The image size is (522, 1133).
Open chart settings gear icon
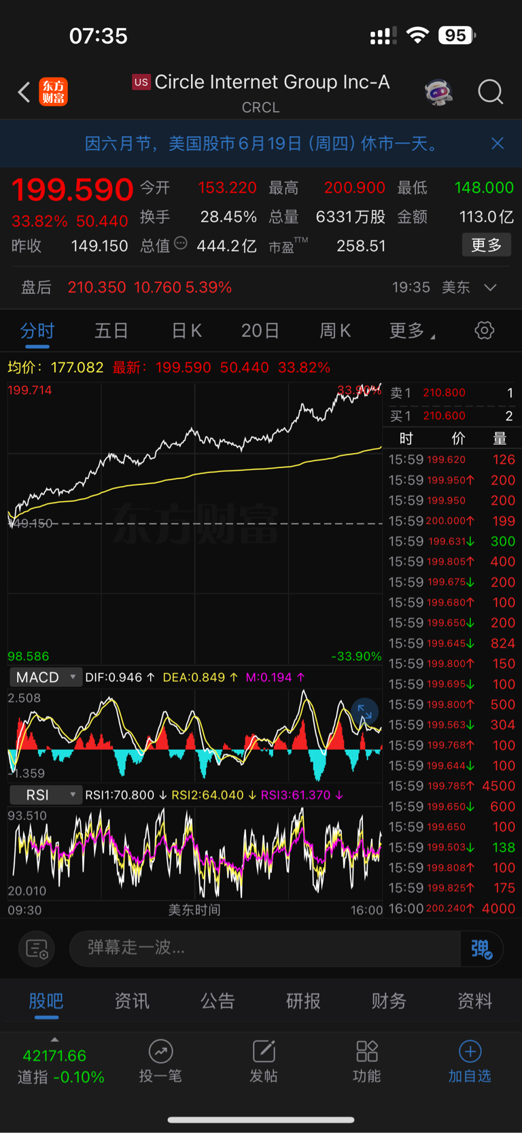(x=484, y=331)
